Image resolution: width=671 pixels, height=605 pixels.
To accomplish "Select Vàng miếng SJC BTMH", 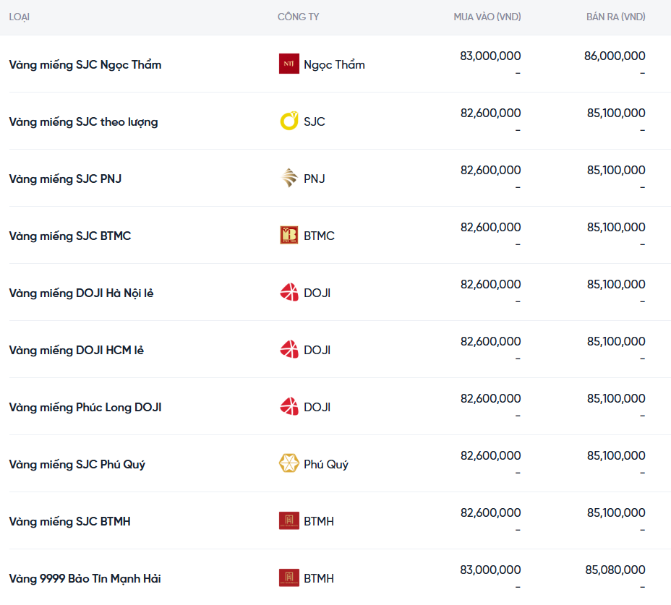I will pyautogui.click(x=69, y=521).
